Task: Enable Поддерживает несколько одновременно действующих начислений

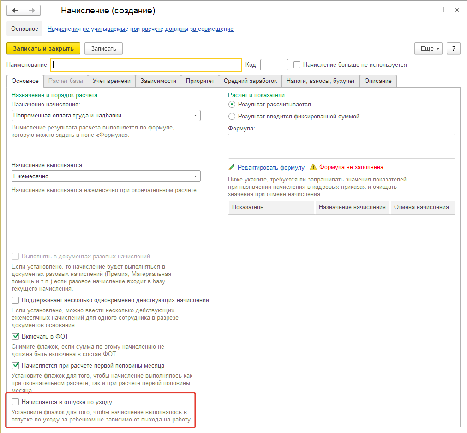Action: (x=16, y=300)
